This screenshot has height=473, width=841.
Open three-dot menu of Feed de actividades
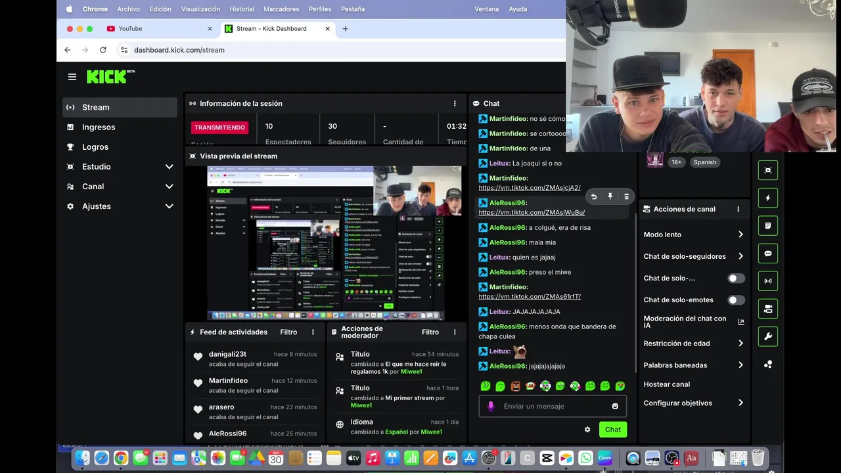pos(313,332)
